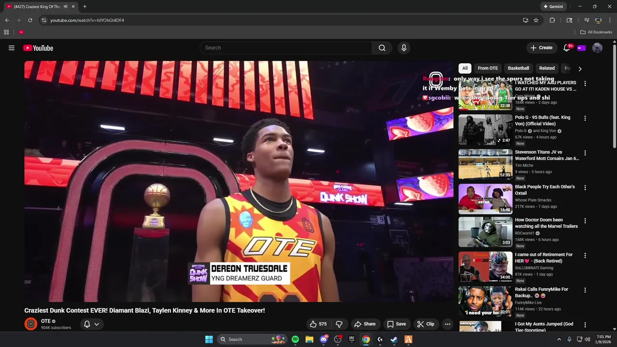
Task: Open YouTube notifications bell
Action: (x=567, y=48)
